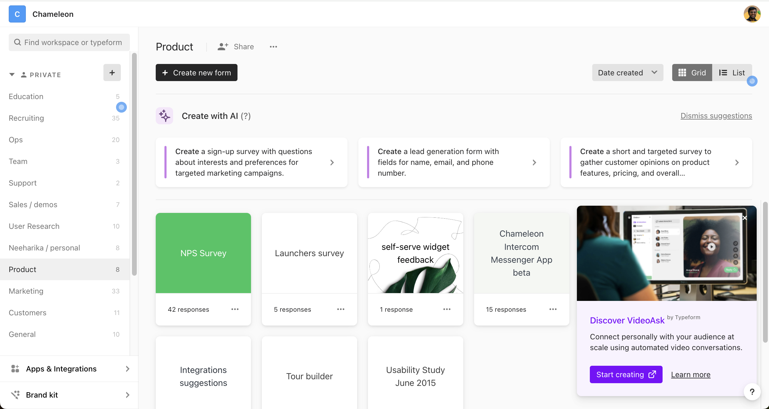Click the sidebar vertical scrollbar

(134, 164)
